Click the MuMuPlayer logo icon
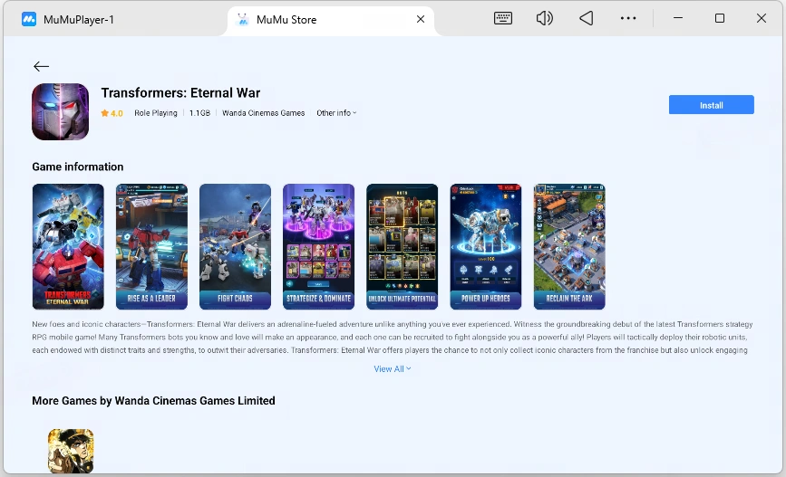 (29, 20)
